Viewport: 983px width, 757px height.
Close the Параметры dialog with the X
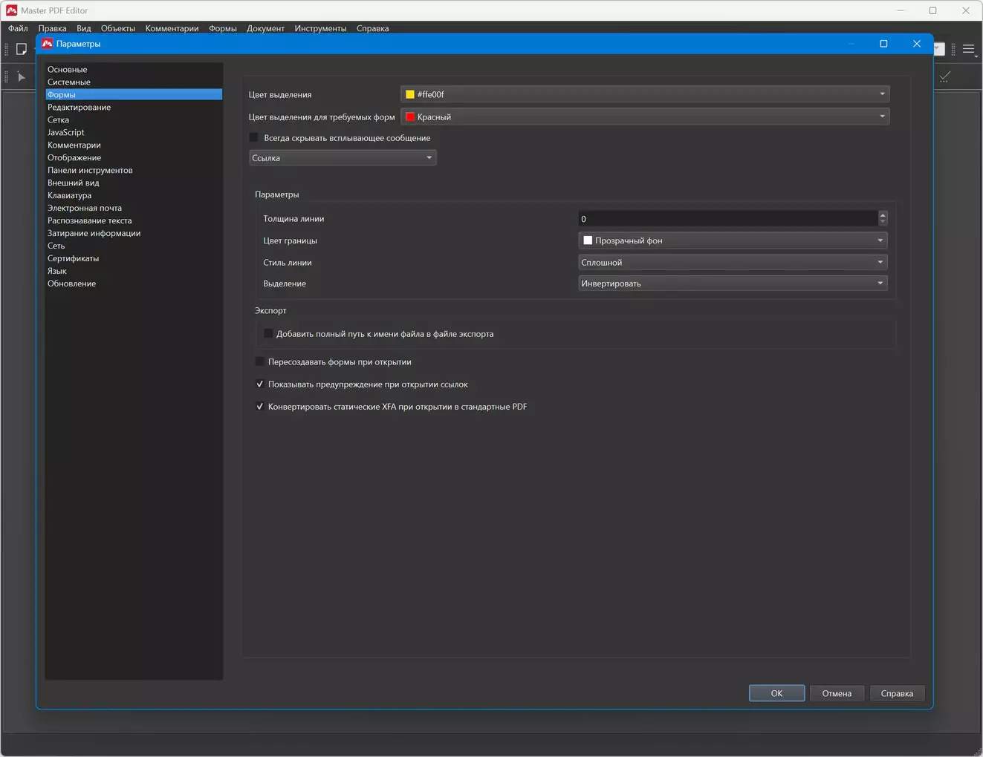(916, 44)
